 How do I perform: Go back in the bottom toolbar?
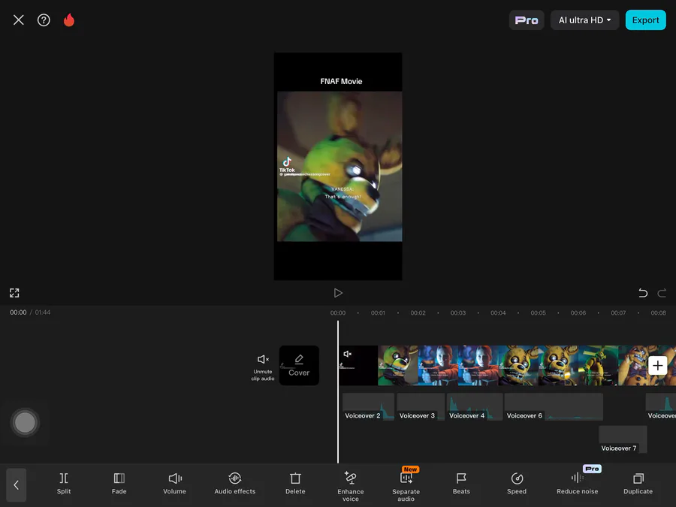(17, 485)
